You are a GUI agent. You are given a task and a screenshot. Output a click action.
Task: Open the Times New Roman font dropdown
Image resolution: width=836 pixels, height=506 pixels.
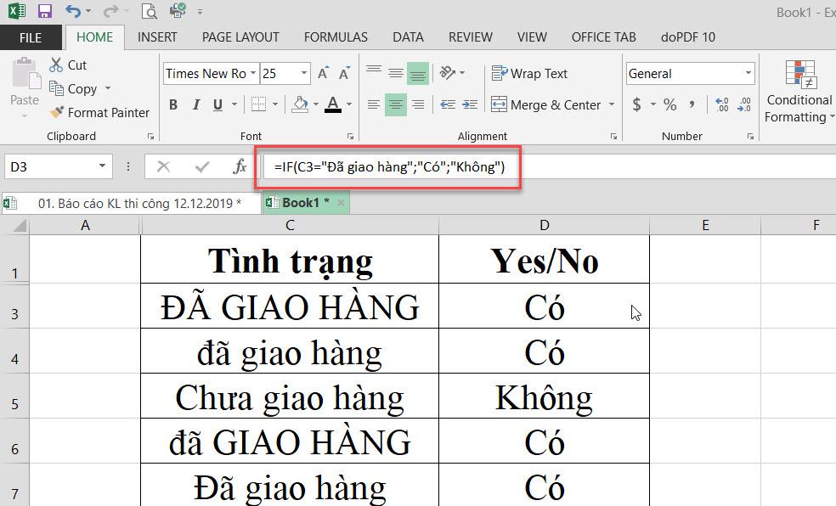click(x=252, y=73)
